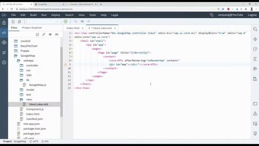Switch to the index.html editor tab

pyautogui.click(x=73, y=28)
